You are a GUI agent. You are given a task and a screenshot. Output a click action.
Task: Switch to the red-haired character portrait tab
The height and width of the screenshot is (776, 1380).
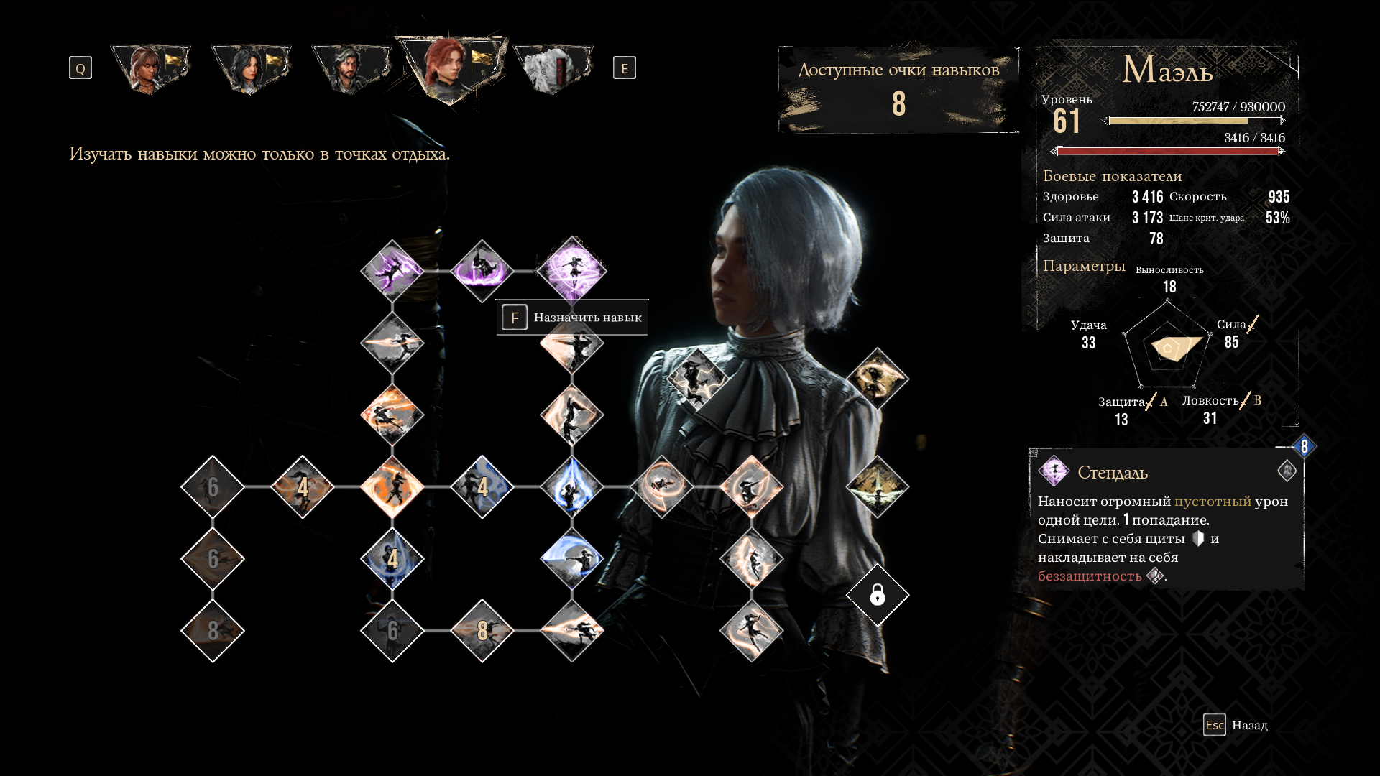pos(451,69)
